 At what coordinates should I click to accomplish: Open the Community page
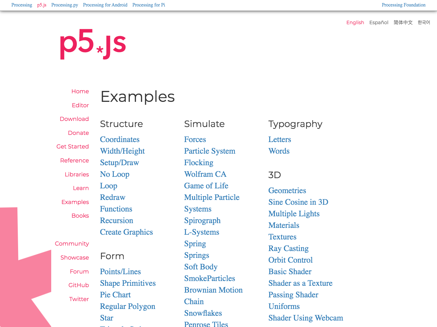click(72, 244)
